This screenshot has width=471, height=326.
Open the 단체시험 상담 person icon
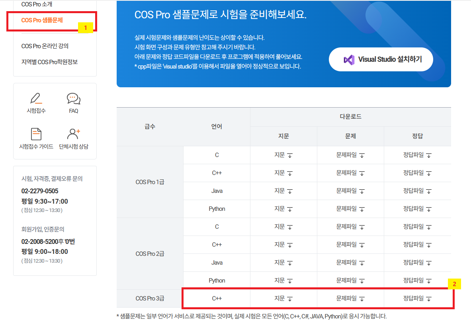pos(74,134)
